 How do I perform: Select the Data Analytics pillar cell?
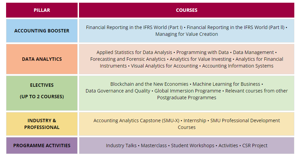(42, 59)
